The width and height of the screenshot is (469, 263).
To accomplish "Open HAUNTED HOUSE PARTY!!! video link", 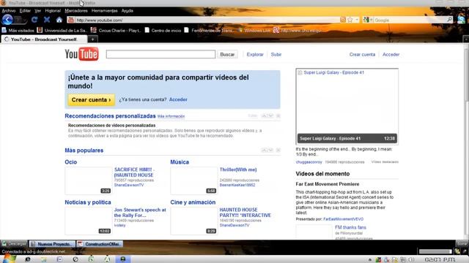I will pyautogui.click(x=245, y=213).
